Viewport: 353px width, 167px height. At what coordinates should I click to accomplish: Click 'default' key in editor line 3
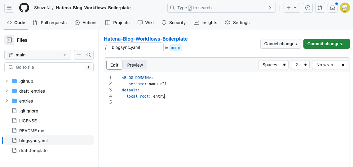130,90
